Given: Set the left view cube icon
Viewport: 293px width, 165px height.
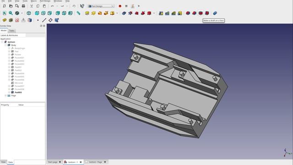Looking at the screenshot, I should point(71,13).
